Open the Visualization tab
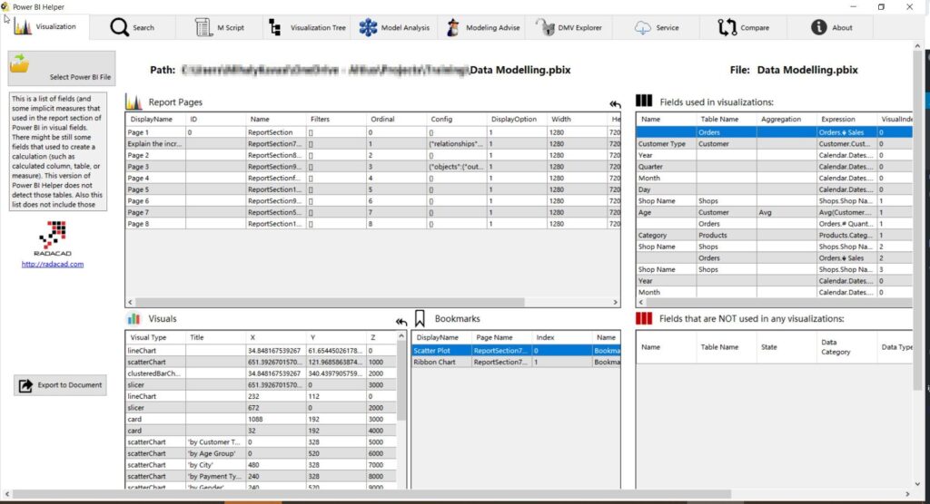Image resolution: width=930 pixels, height=504 pixels. click(x=45, y=27)
